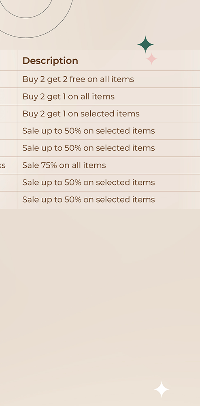Click the white sparkle star decoration

pyautogui.click(x=162, y=389)
